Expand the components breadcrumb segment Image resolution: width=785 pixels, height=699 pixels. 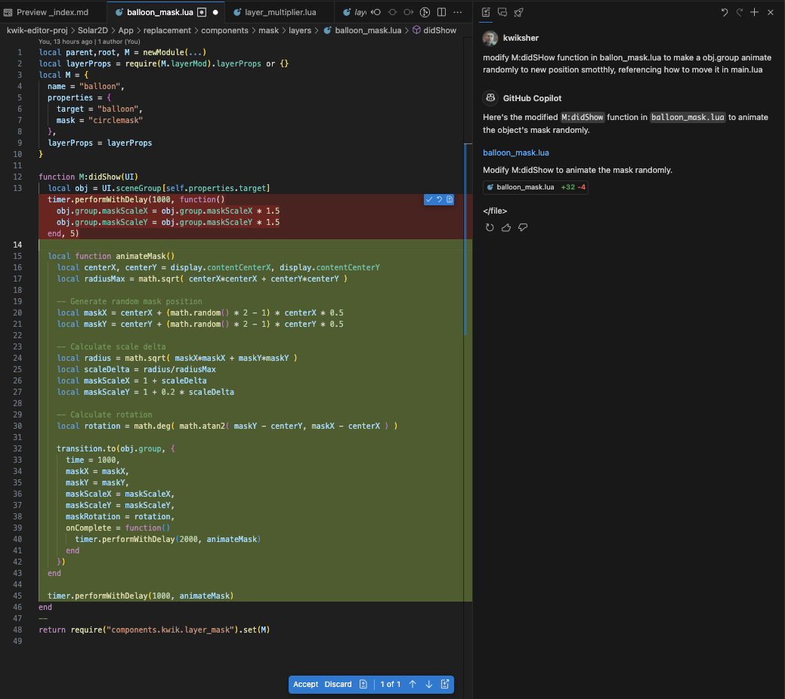tap(225, 30)
